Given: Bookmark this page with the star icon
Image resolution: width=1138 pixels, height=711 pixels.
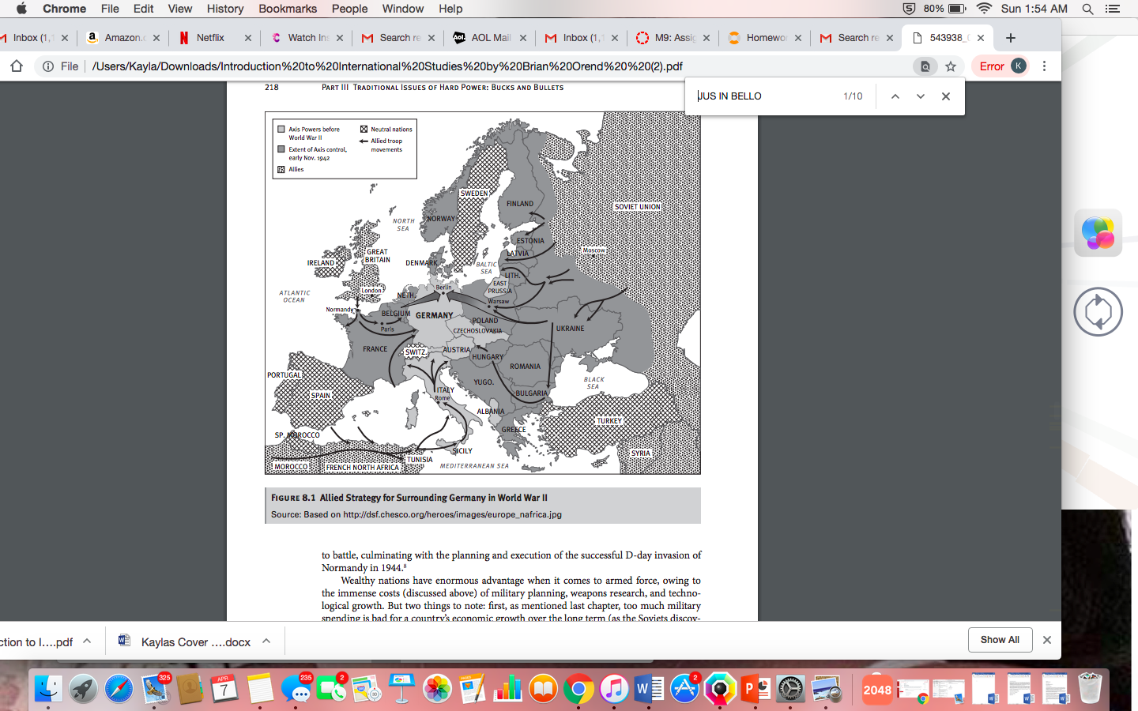Looking at the screenshot, I should click(x=951, y=66).
